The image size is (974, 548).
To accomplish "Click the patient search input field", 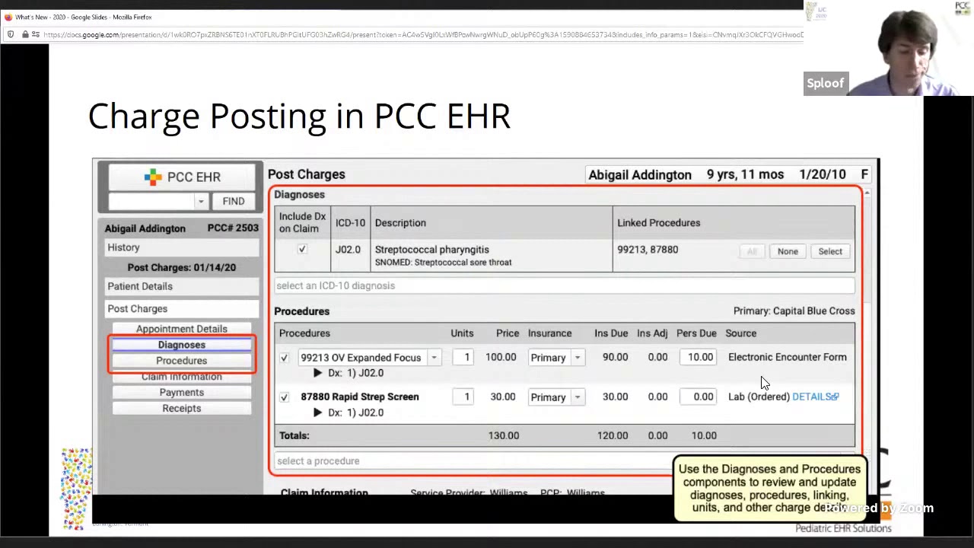I will pos(151,202).
